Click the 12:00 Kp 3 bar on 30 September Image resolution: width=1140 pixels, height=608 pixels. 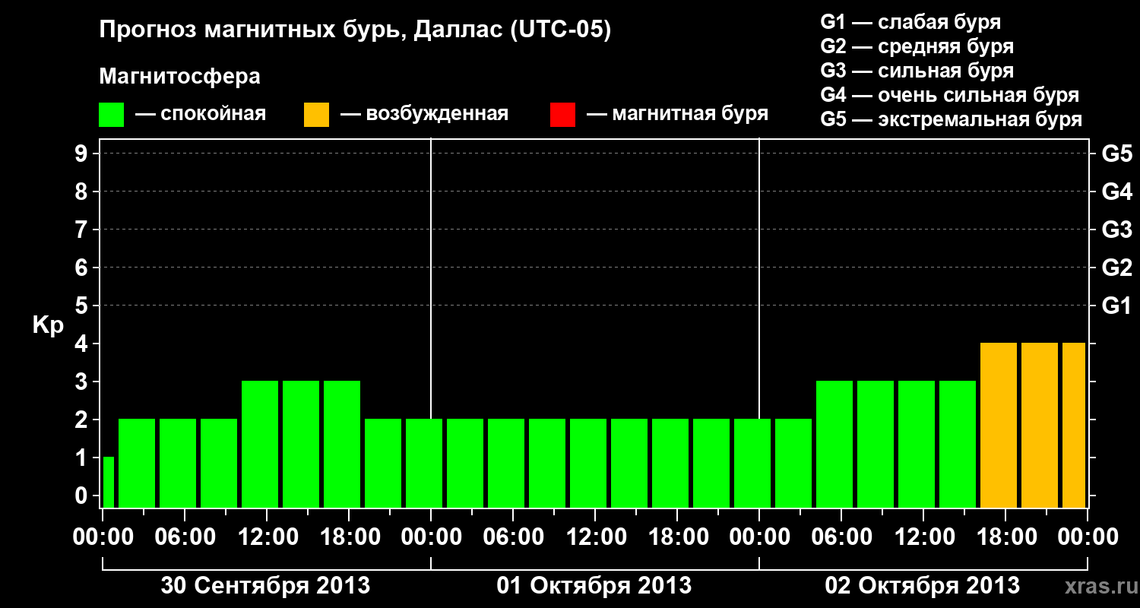tap(260, 444)
